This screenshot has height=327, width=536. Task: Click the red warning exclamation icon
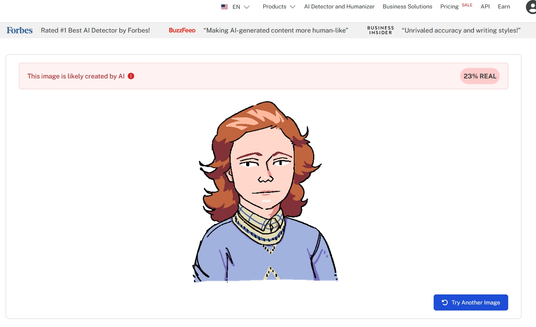(131, 76)
